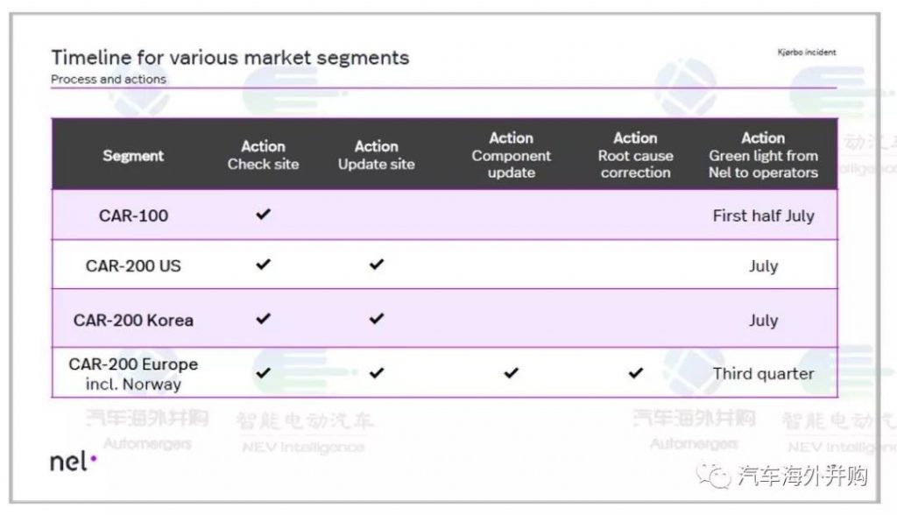Click the Segment column header
The image size is (897, 515).
pyautogui.click(x=133, y=156)
